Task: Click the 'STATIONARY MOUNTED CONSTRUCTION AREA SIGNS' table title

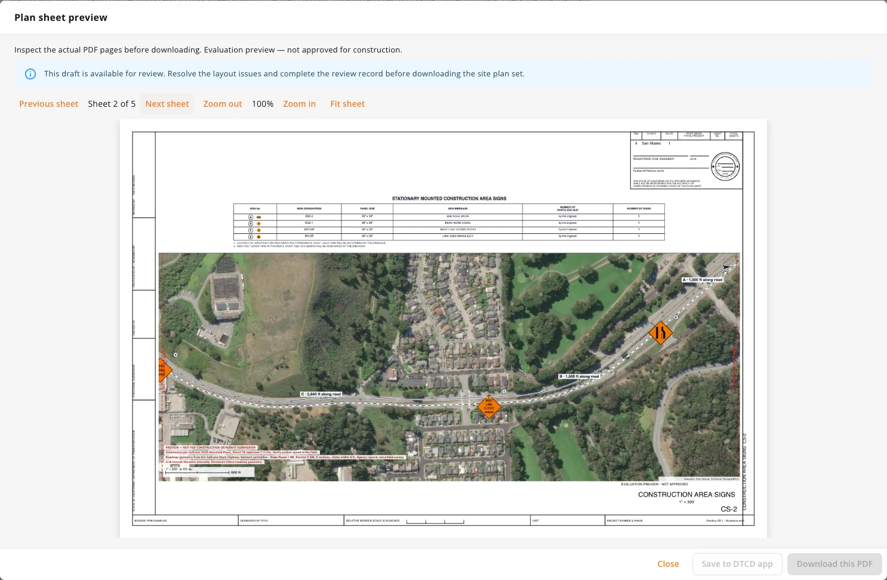Action: coord(449,199)
